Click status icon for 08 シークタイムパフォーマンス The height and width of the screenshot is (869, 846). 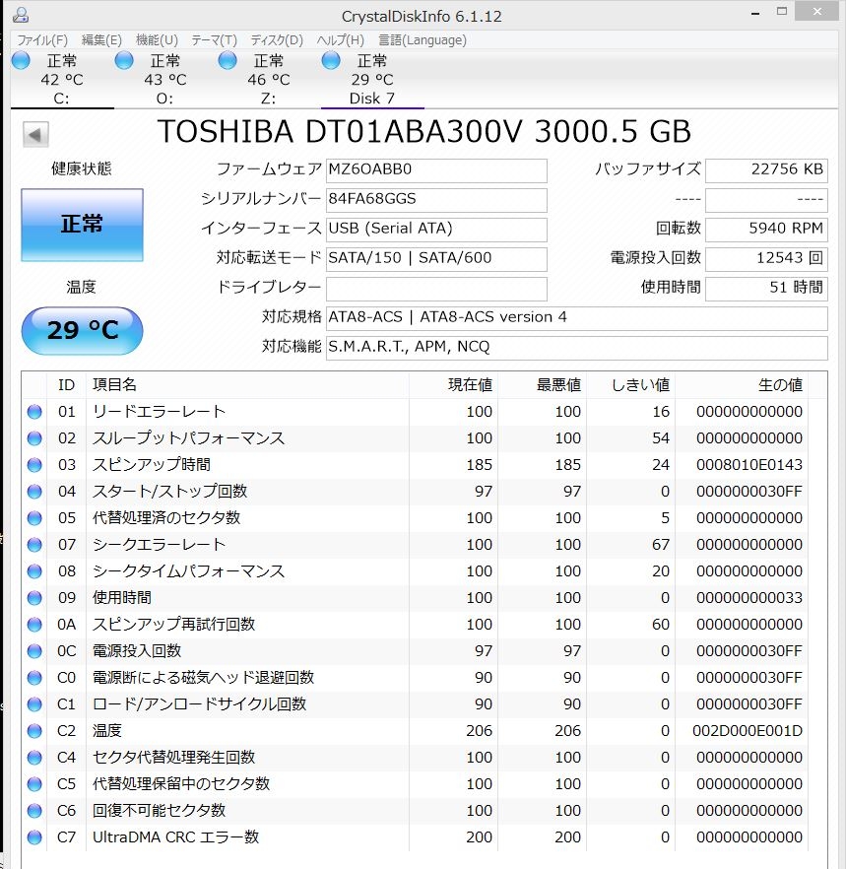[x=34, y=571]
